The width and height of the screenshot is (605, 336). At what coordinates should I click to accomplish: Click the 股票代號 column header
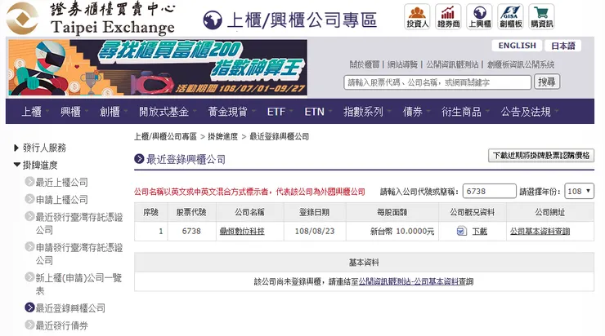191,212
